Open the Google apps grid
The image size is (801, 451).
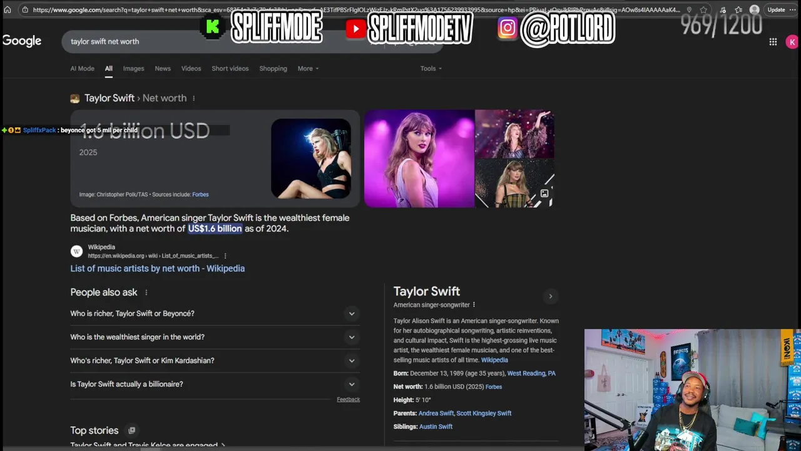(x=773, y=42)
